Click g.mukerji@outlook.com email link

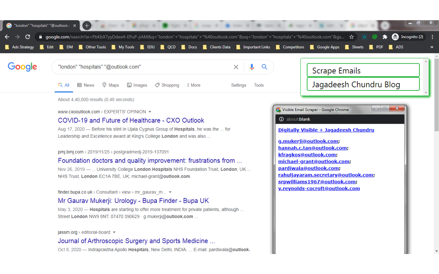click(308, 141)
